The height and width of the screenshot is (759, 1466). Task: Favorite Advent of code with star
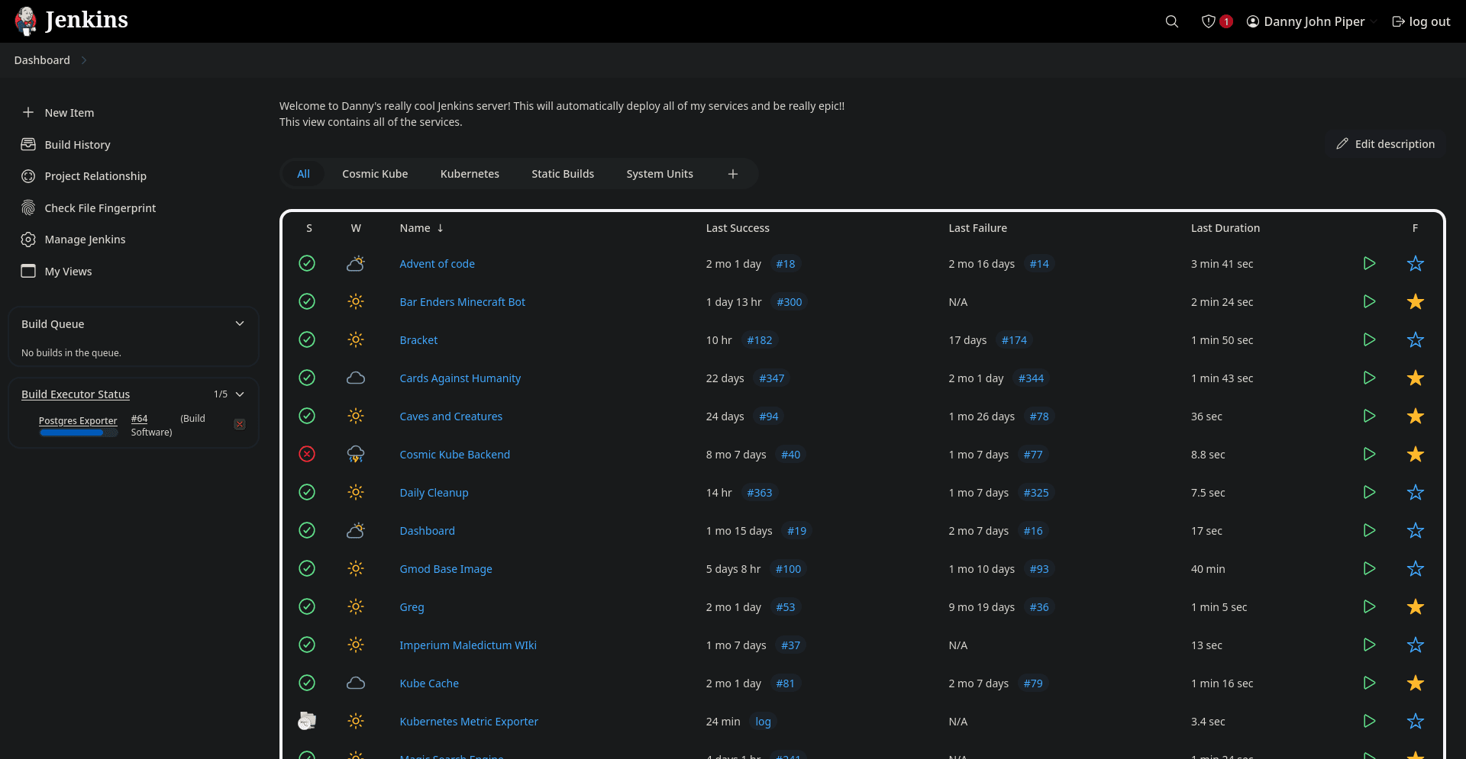click(1415, 263)
